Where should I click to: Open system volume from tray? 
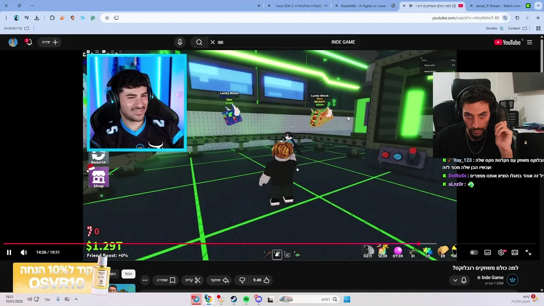(x=29, y=299)
